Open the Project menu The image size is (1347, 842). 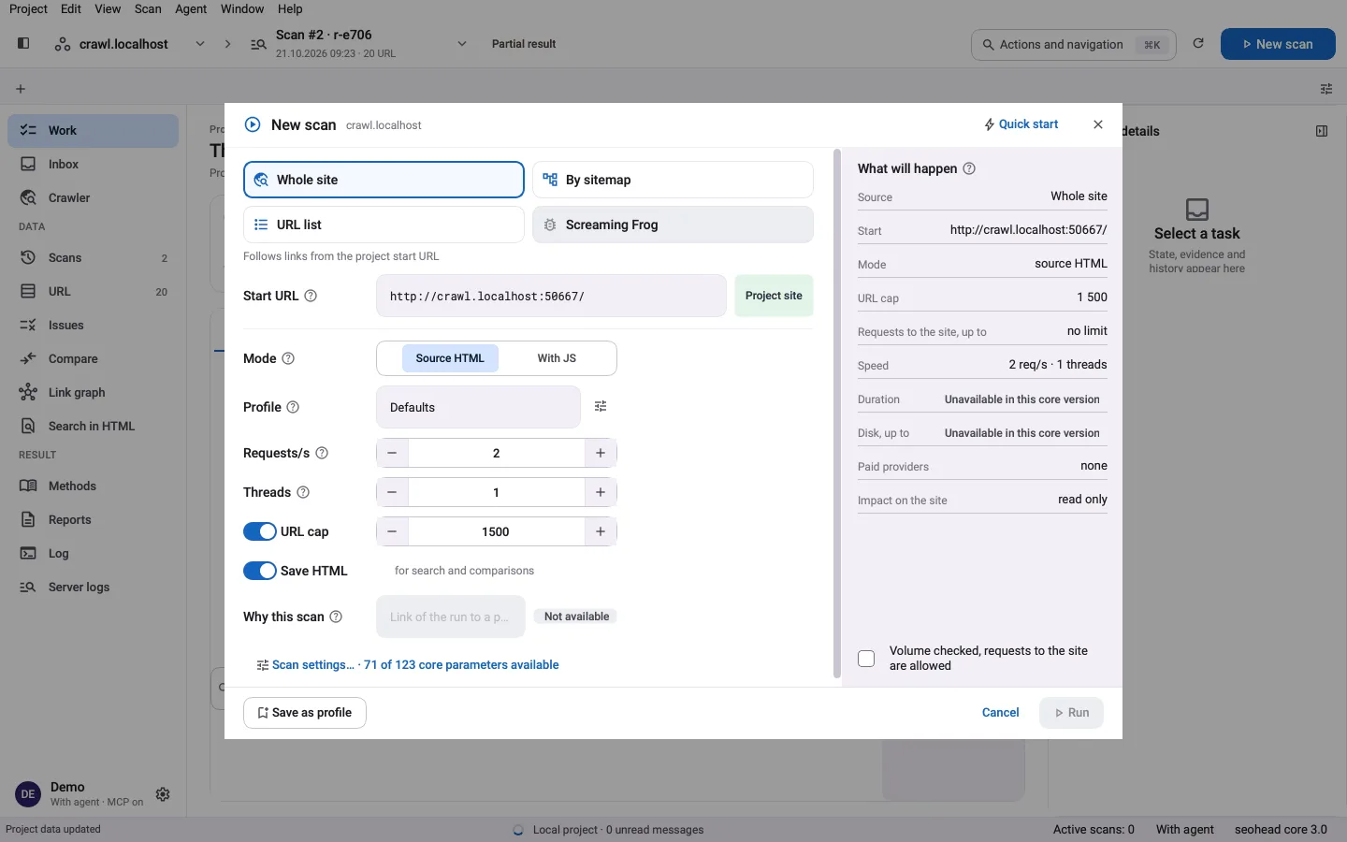tap(28, 8)
